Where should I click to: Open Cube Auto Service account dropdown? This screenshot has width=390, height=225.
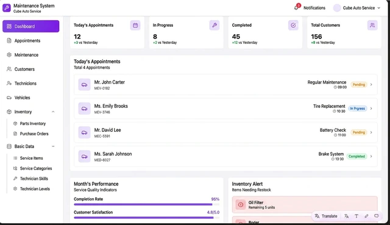(379, 8)
